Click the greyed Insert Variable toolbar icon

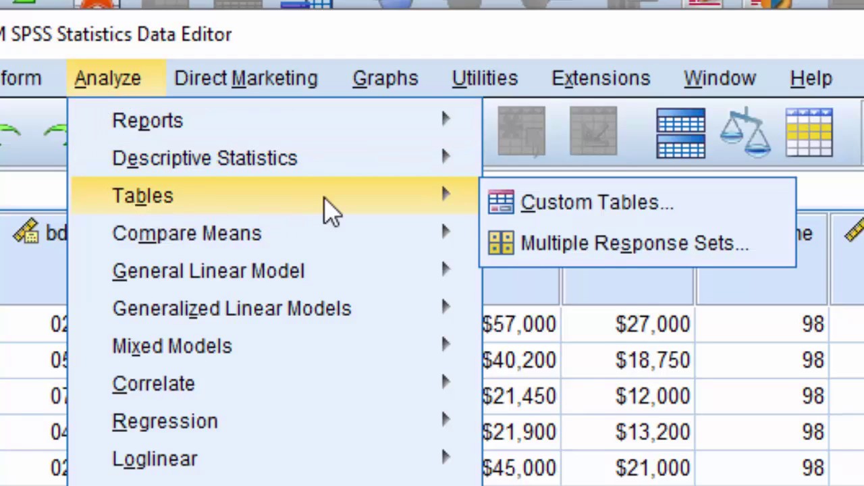tap(593, 132)
